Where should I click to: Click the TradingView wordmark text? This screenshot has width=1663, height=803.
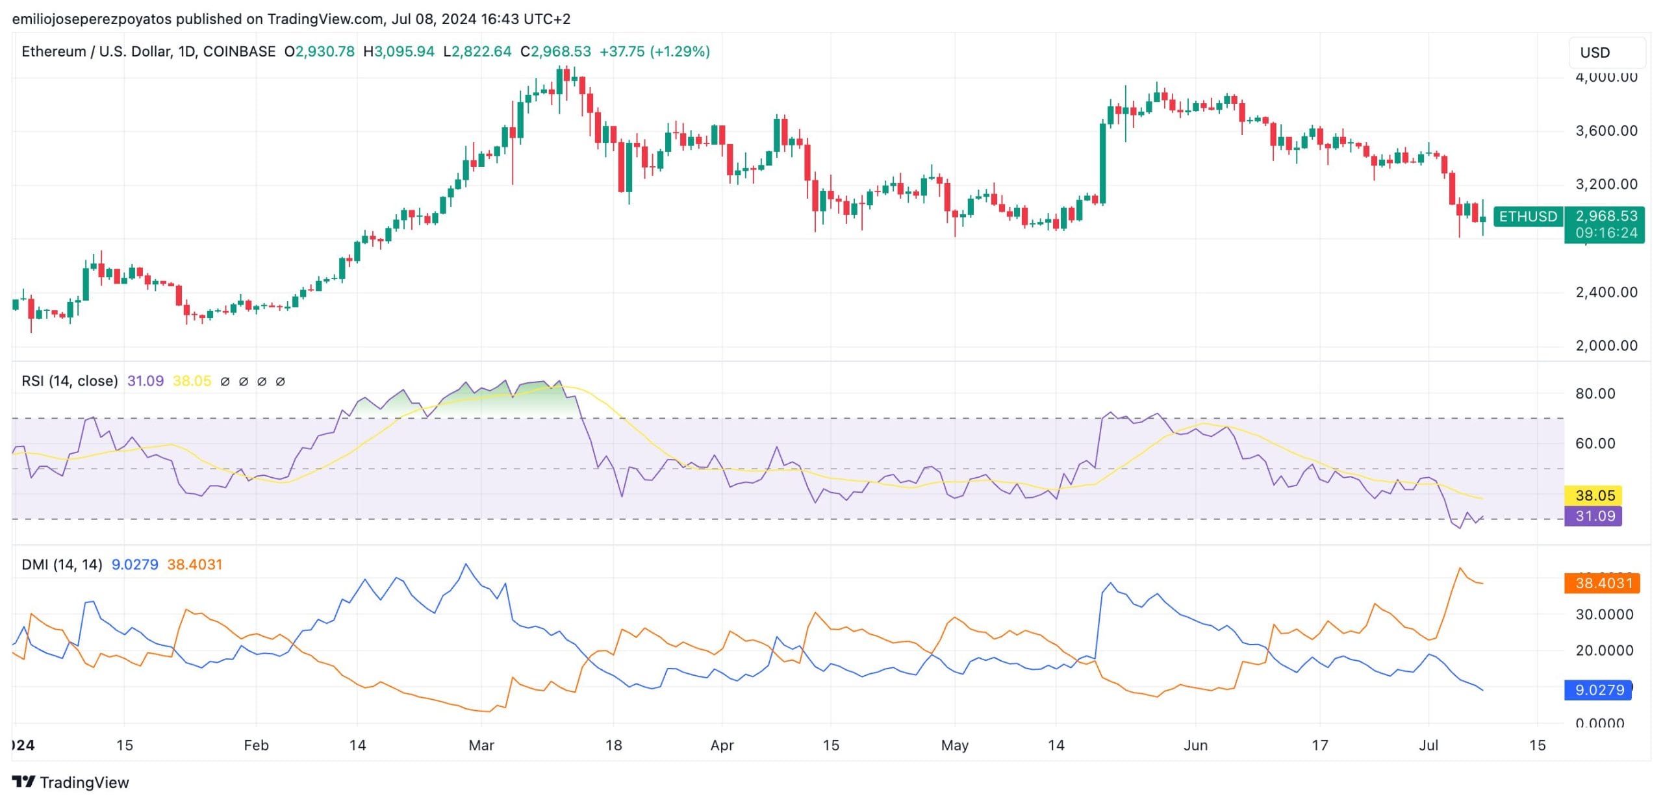[x=84, y=782]
